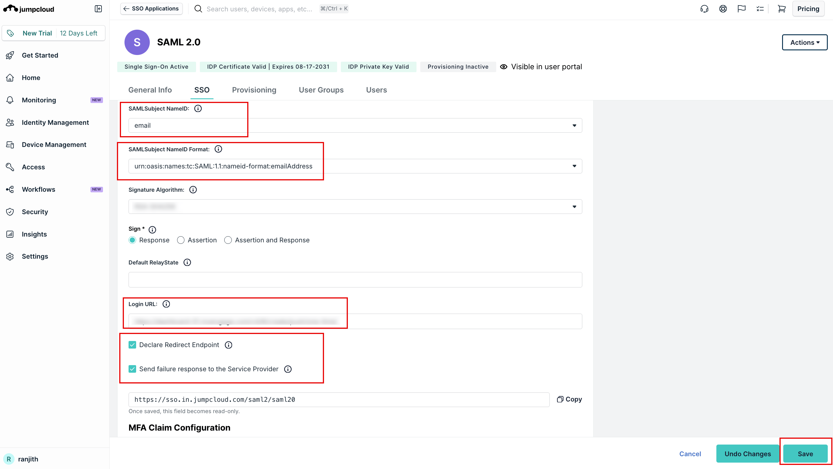
Task: Click the search users, devices, apps field
Action: (259, 9)
